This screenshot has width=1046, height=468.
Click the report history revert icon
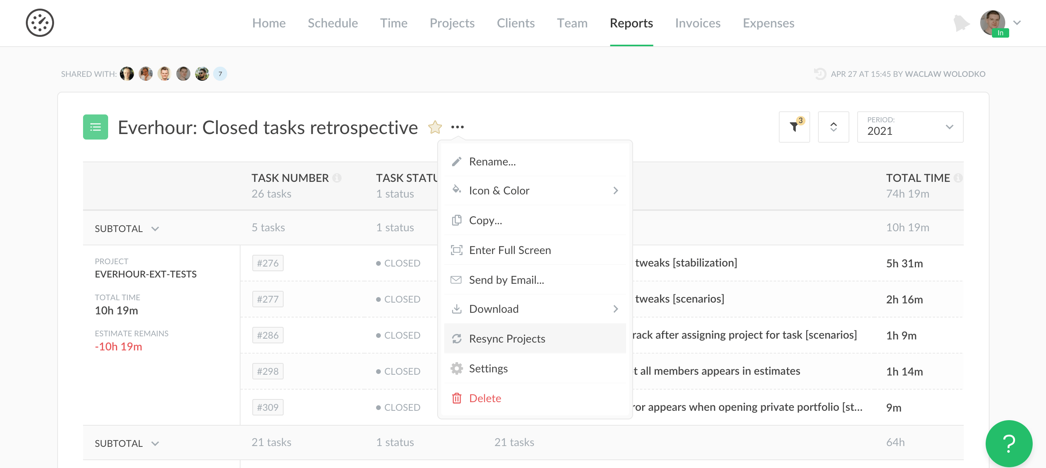tap(820, 74)
